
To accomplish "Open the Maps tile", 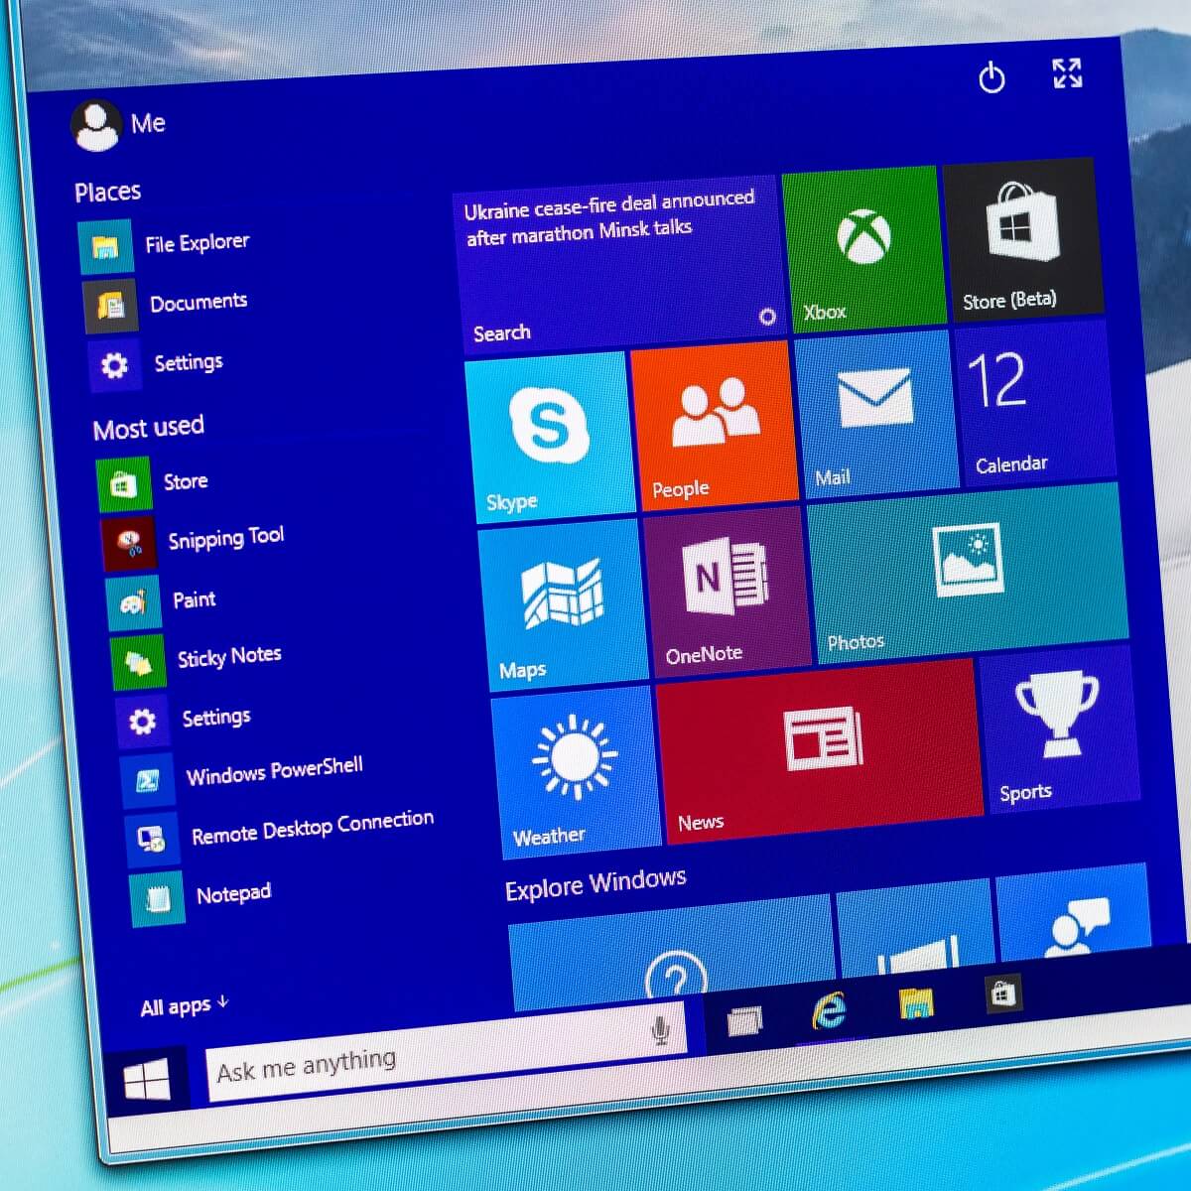I will [562, 604].
